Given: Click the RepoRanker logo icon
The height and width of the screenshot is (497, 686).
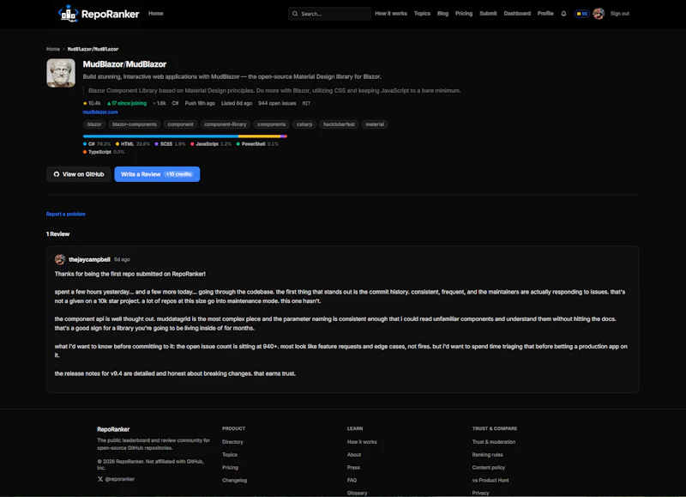Looking at the screenshot, I should point(69,14).
